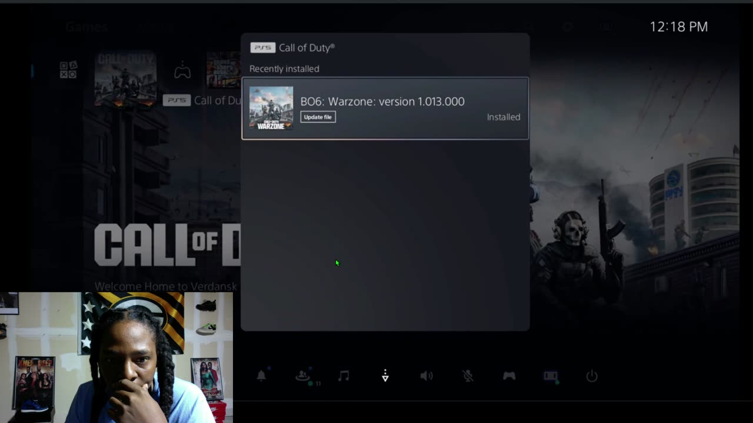Open the Explore icon on home row

click(x=68, y=70)
